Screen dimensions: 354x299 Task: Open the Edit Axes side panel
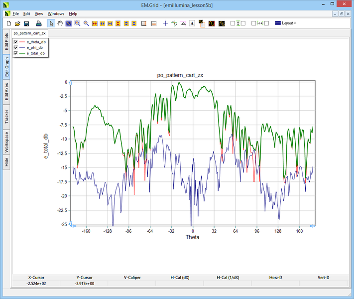6,91
